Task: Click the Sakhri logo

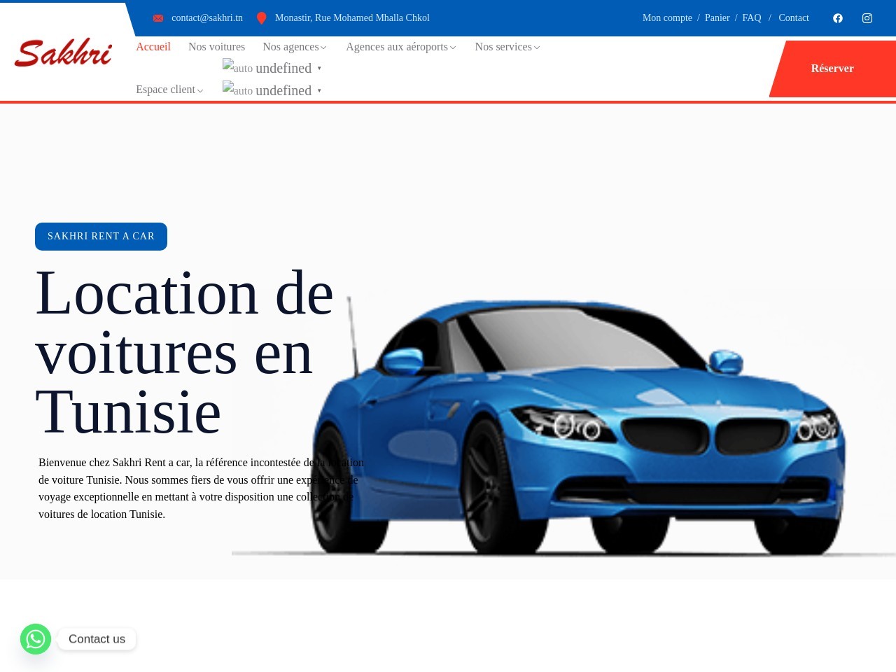Action: click(x=63, y=53)
